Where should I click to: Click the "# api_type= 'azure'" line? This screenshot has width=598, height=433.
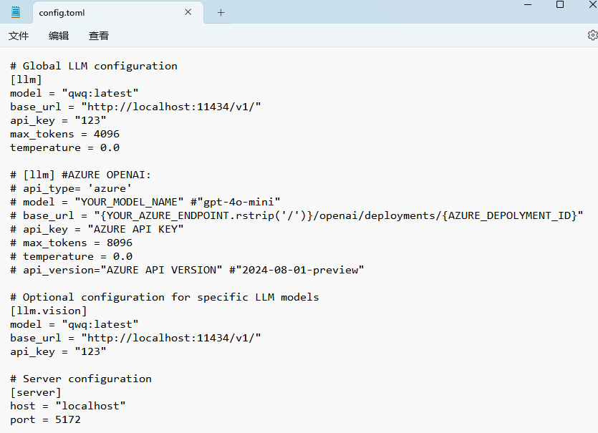click(71, 188)
